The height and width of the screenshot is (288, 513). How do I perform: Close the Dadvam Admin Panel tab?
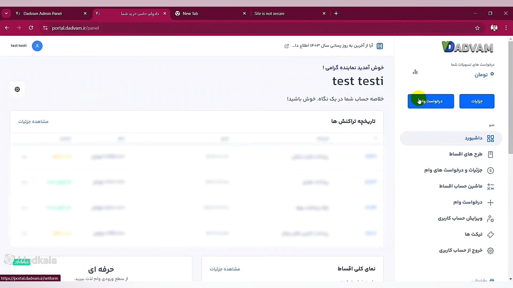pos(85,13)
